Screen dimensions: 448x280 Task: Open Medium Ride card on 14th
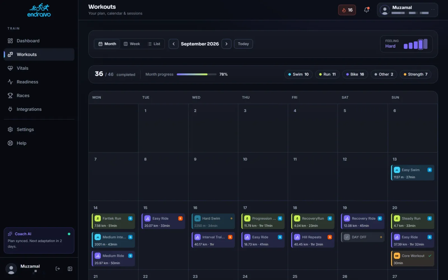pyautogui.click(x=113, y=259)
